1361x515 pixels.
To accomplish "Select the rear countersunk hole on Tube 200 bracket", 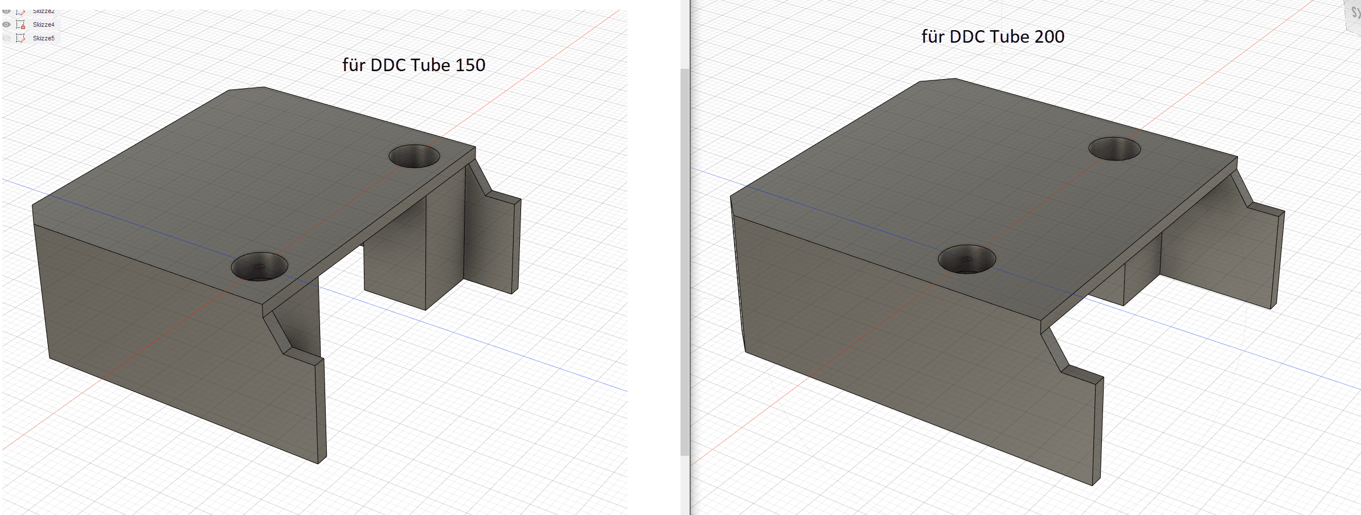I will tap(1114, 149).
